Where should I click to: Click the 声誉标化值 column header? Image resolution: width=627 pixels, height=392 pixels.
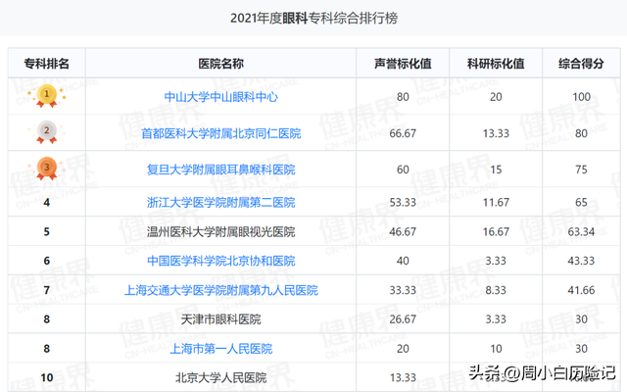[403, 64]
